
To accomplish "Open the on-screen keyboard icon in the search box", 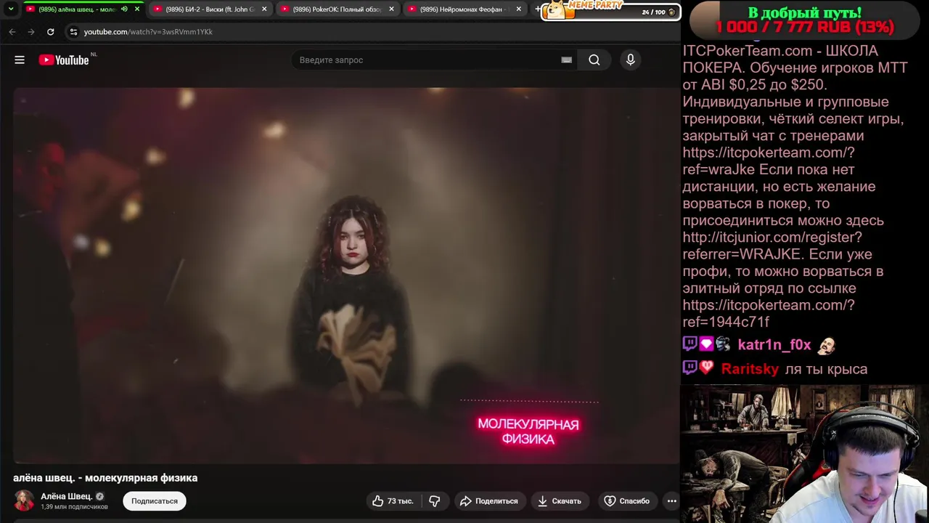I will coord(567,60).
